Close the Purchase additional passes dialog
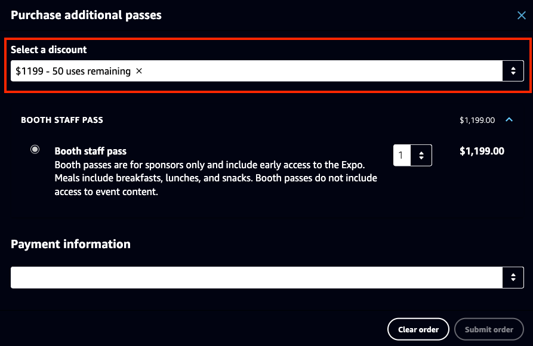The width and height of the screenshot is (533, 346). [x=521, y=16]
